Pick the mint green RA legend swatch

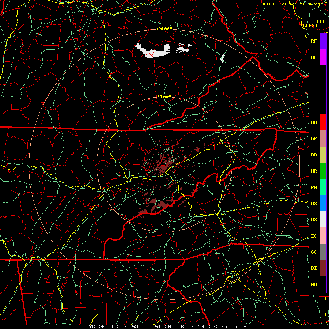click(323, 187)
